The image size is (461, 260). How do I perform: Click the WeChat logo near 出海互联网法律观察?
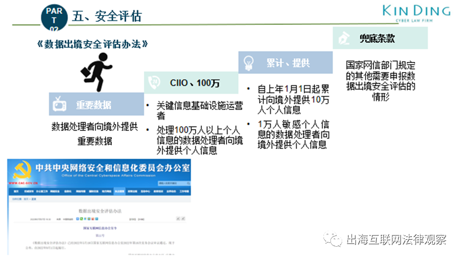point(333,239)
